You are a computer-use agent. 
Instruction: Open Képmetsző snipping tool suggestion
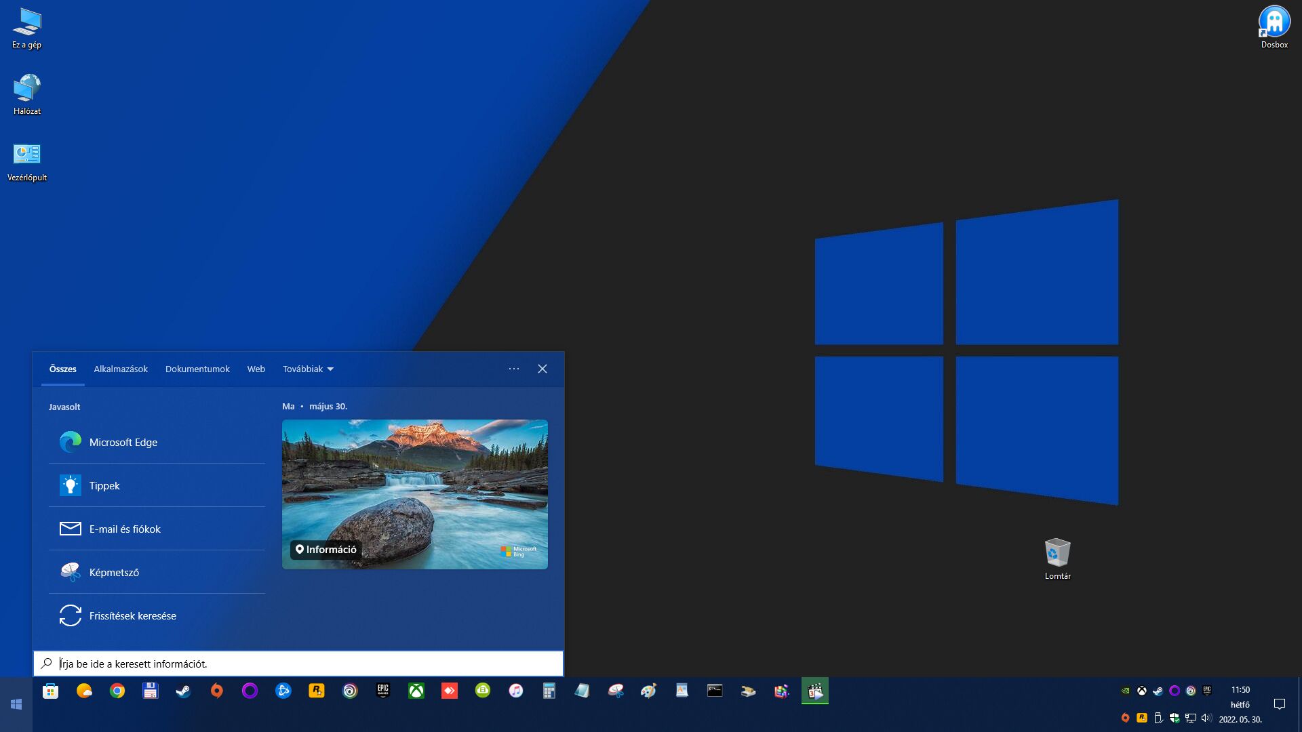coord(114,572)
